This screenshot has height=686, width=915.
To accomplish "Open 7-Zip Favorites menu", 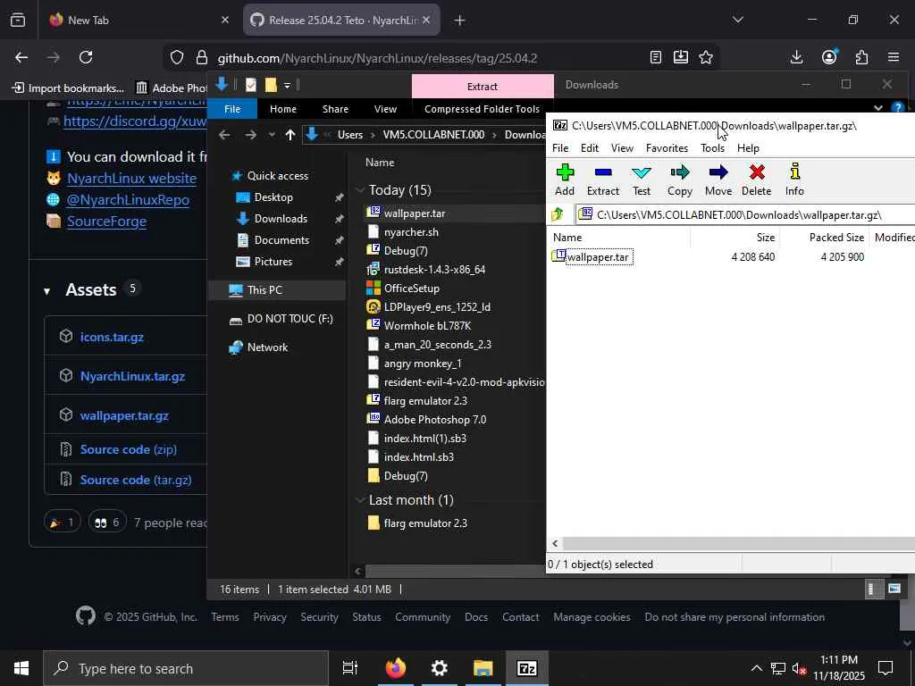I will click(667, 148).
